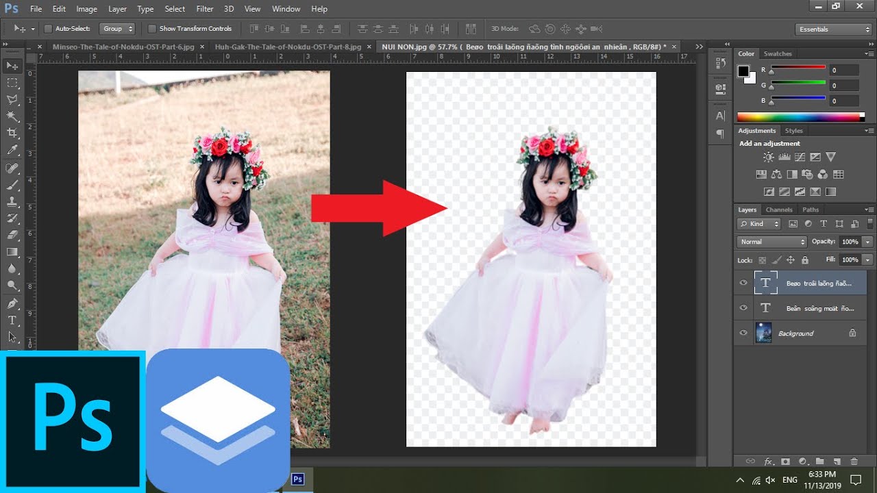The image size is (877, 493).
Task: Add a Levels adjustment
Action: 785,157
